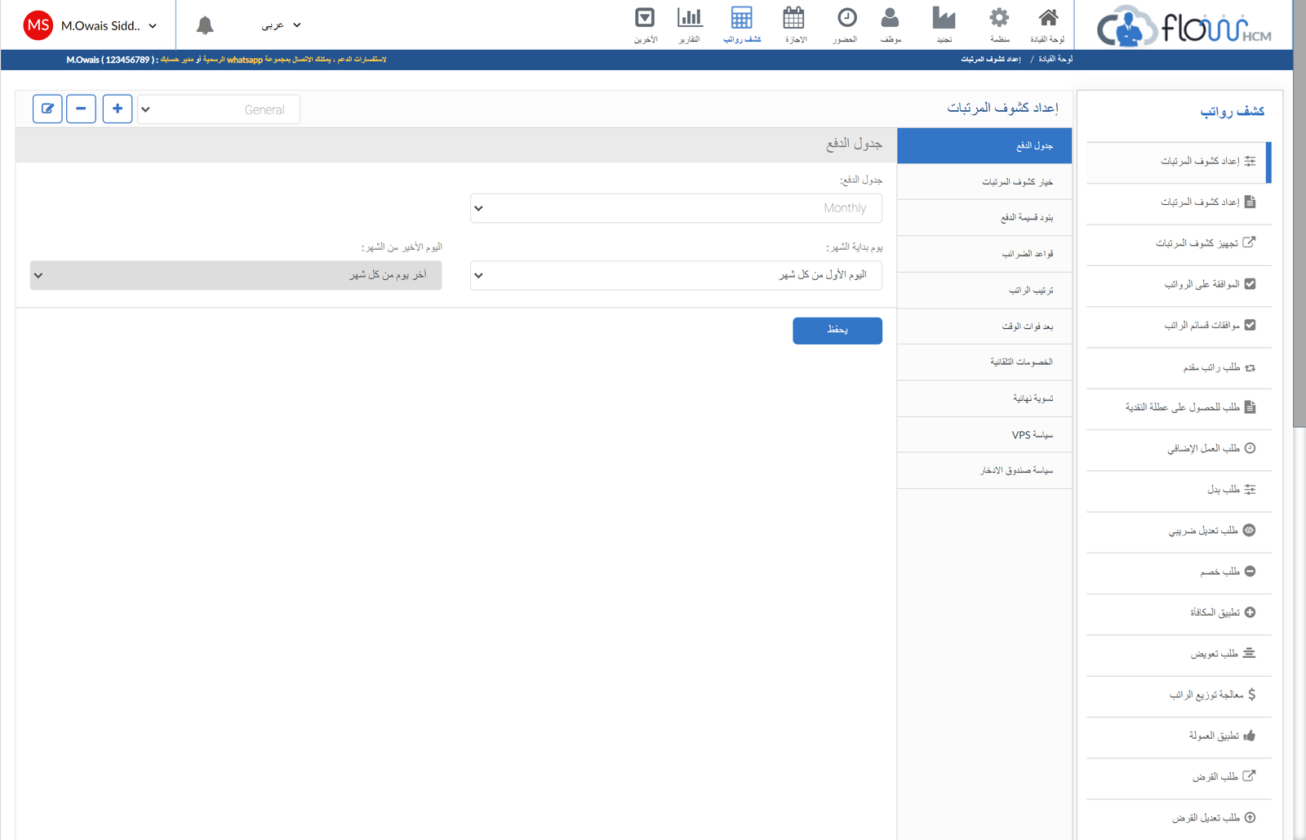
Task: Go to Dashboard home icon
Action: [x=1048, y=24]
